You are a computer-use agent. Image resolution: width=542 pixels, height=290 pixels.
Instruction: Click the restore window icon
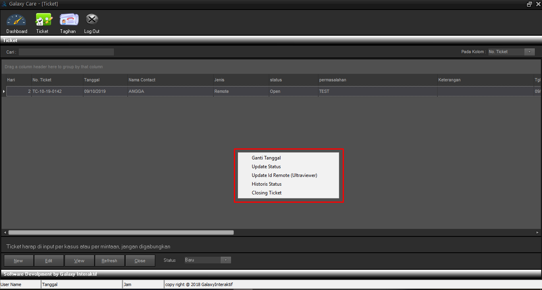click(529, 4)
